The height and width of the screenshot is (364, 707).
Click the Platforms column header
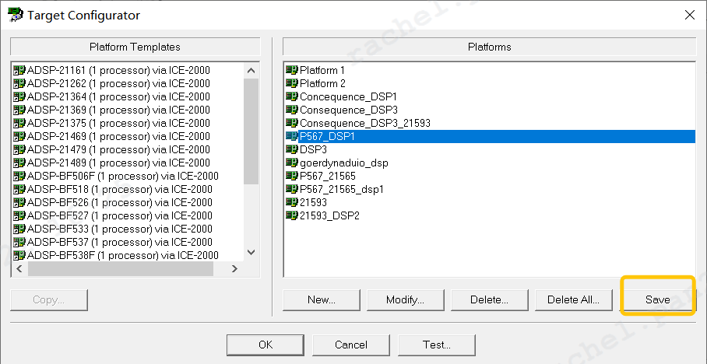tap(489, 47)
